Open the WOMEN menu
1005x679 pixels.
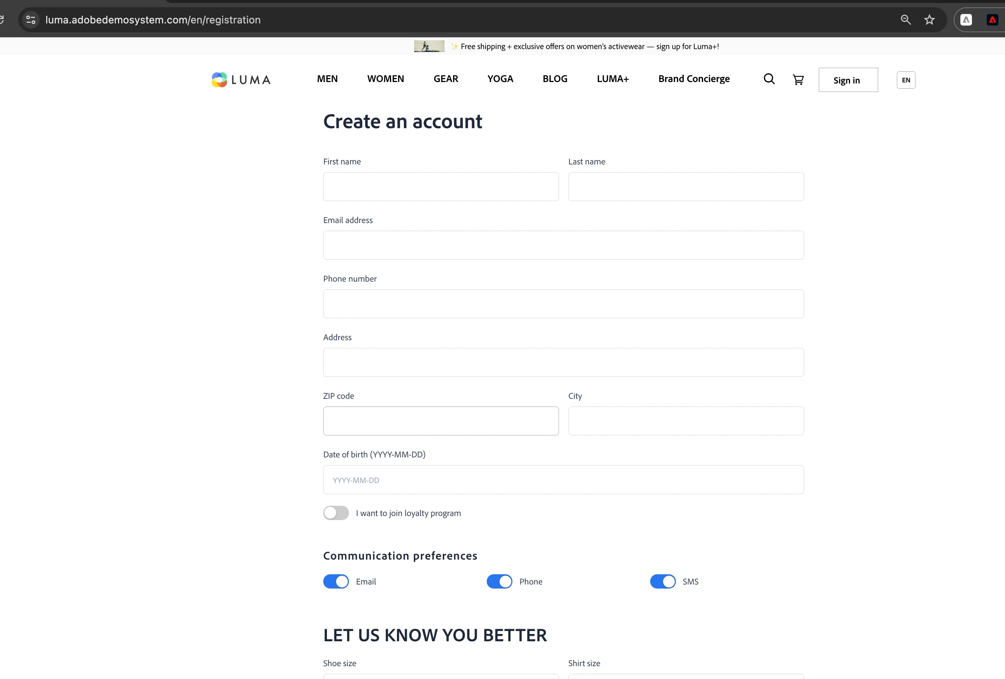pyautogui.click(x=386, y=79)
